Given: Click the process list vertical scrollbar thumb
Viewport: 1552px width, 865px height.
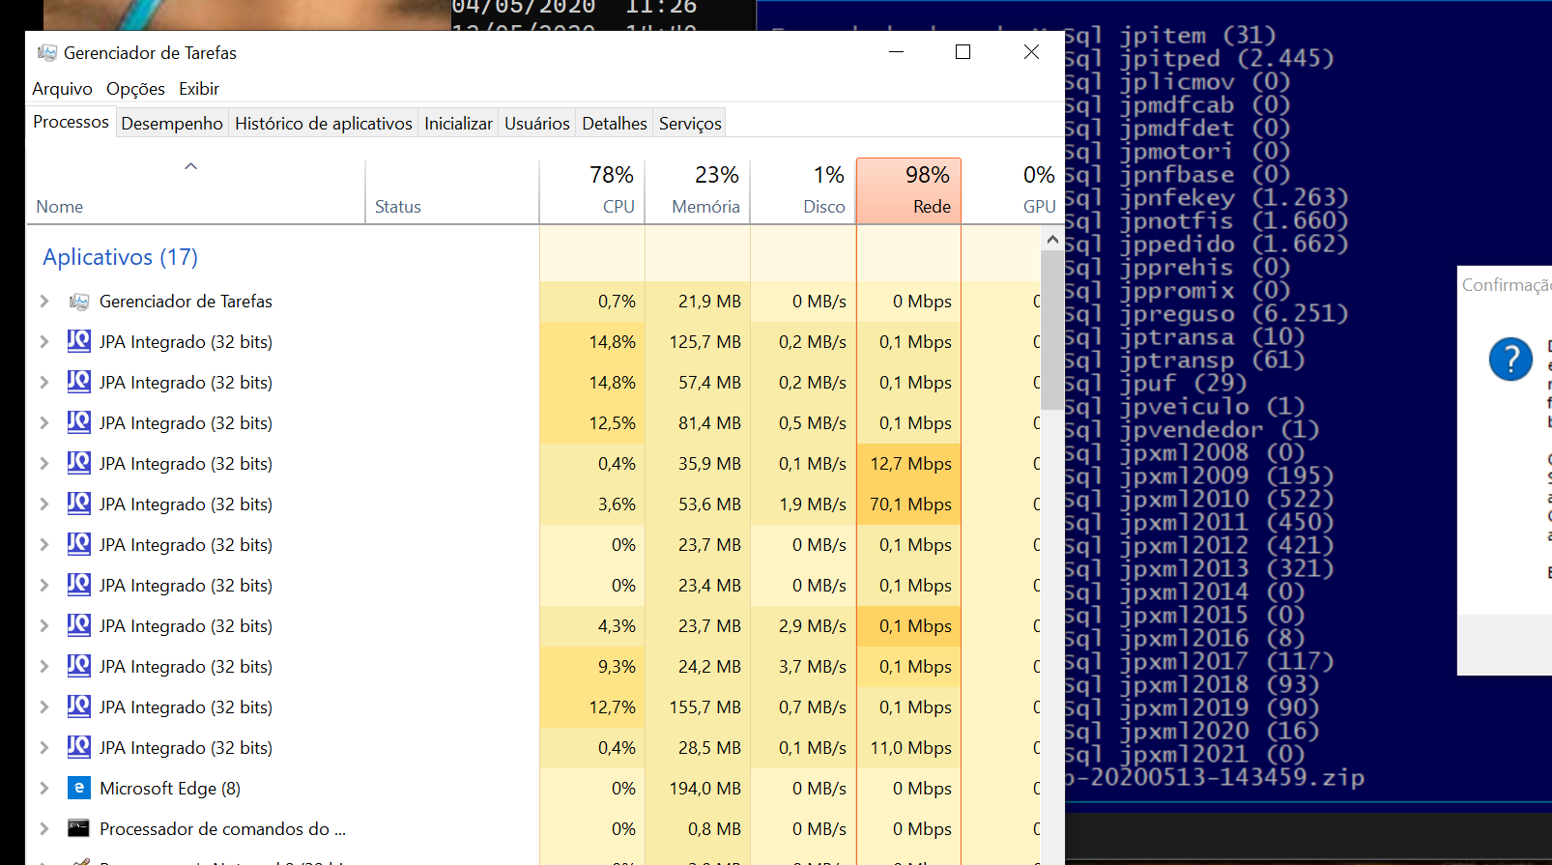Looking at the screenshot, I should [x=1052, y=330].
